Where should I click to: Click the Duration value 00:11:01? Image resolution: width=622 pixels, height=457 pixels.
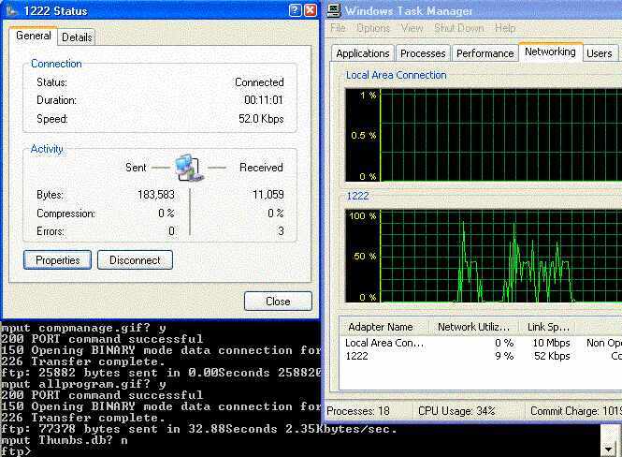[x=264, y=99]
